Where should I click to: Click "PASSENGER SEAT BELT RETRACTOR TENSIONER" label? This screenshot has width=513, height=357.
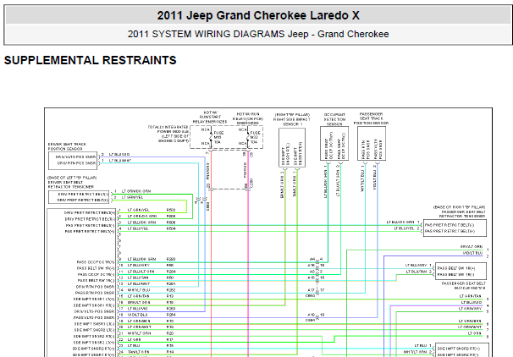pos(462,214)
